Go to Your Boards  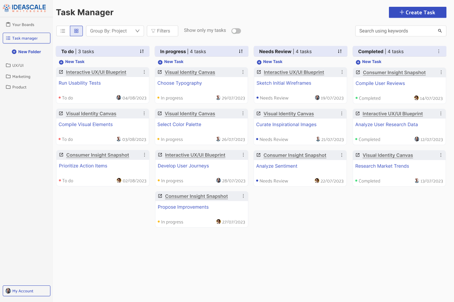click(20, 25)
